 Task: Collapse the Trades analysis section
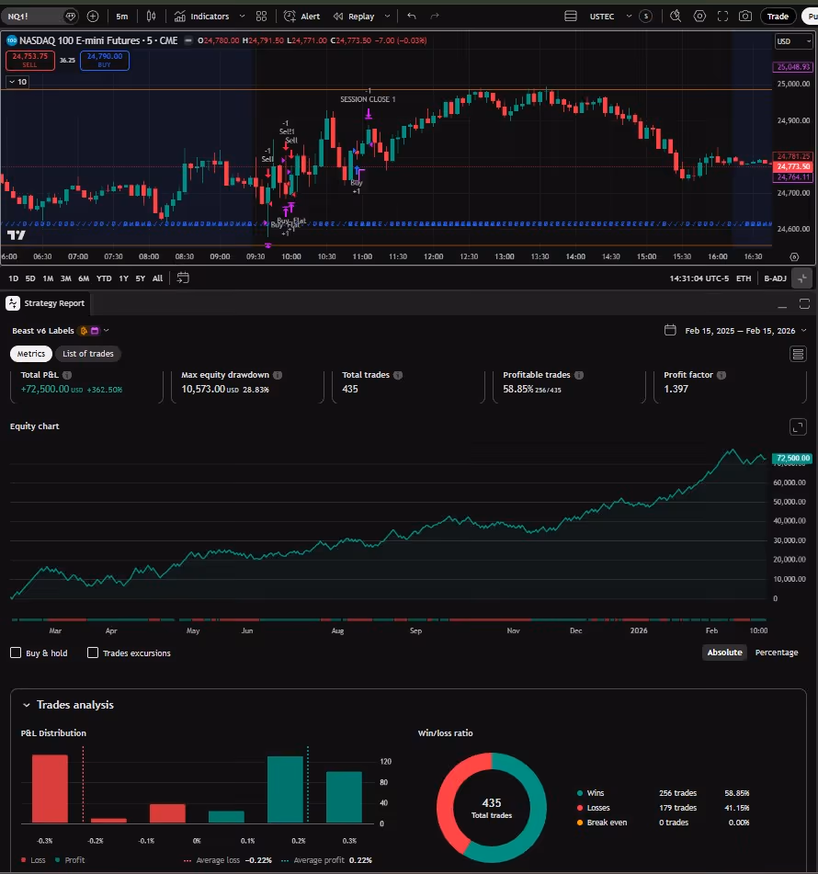click(27, 705)
